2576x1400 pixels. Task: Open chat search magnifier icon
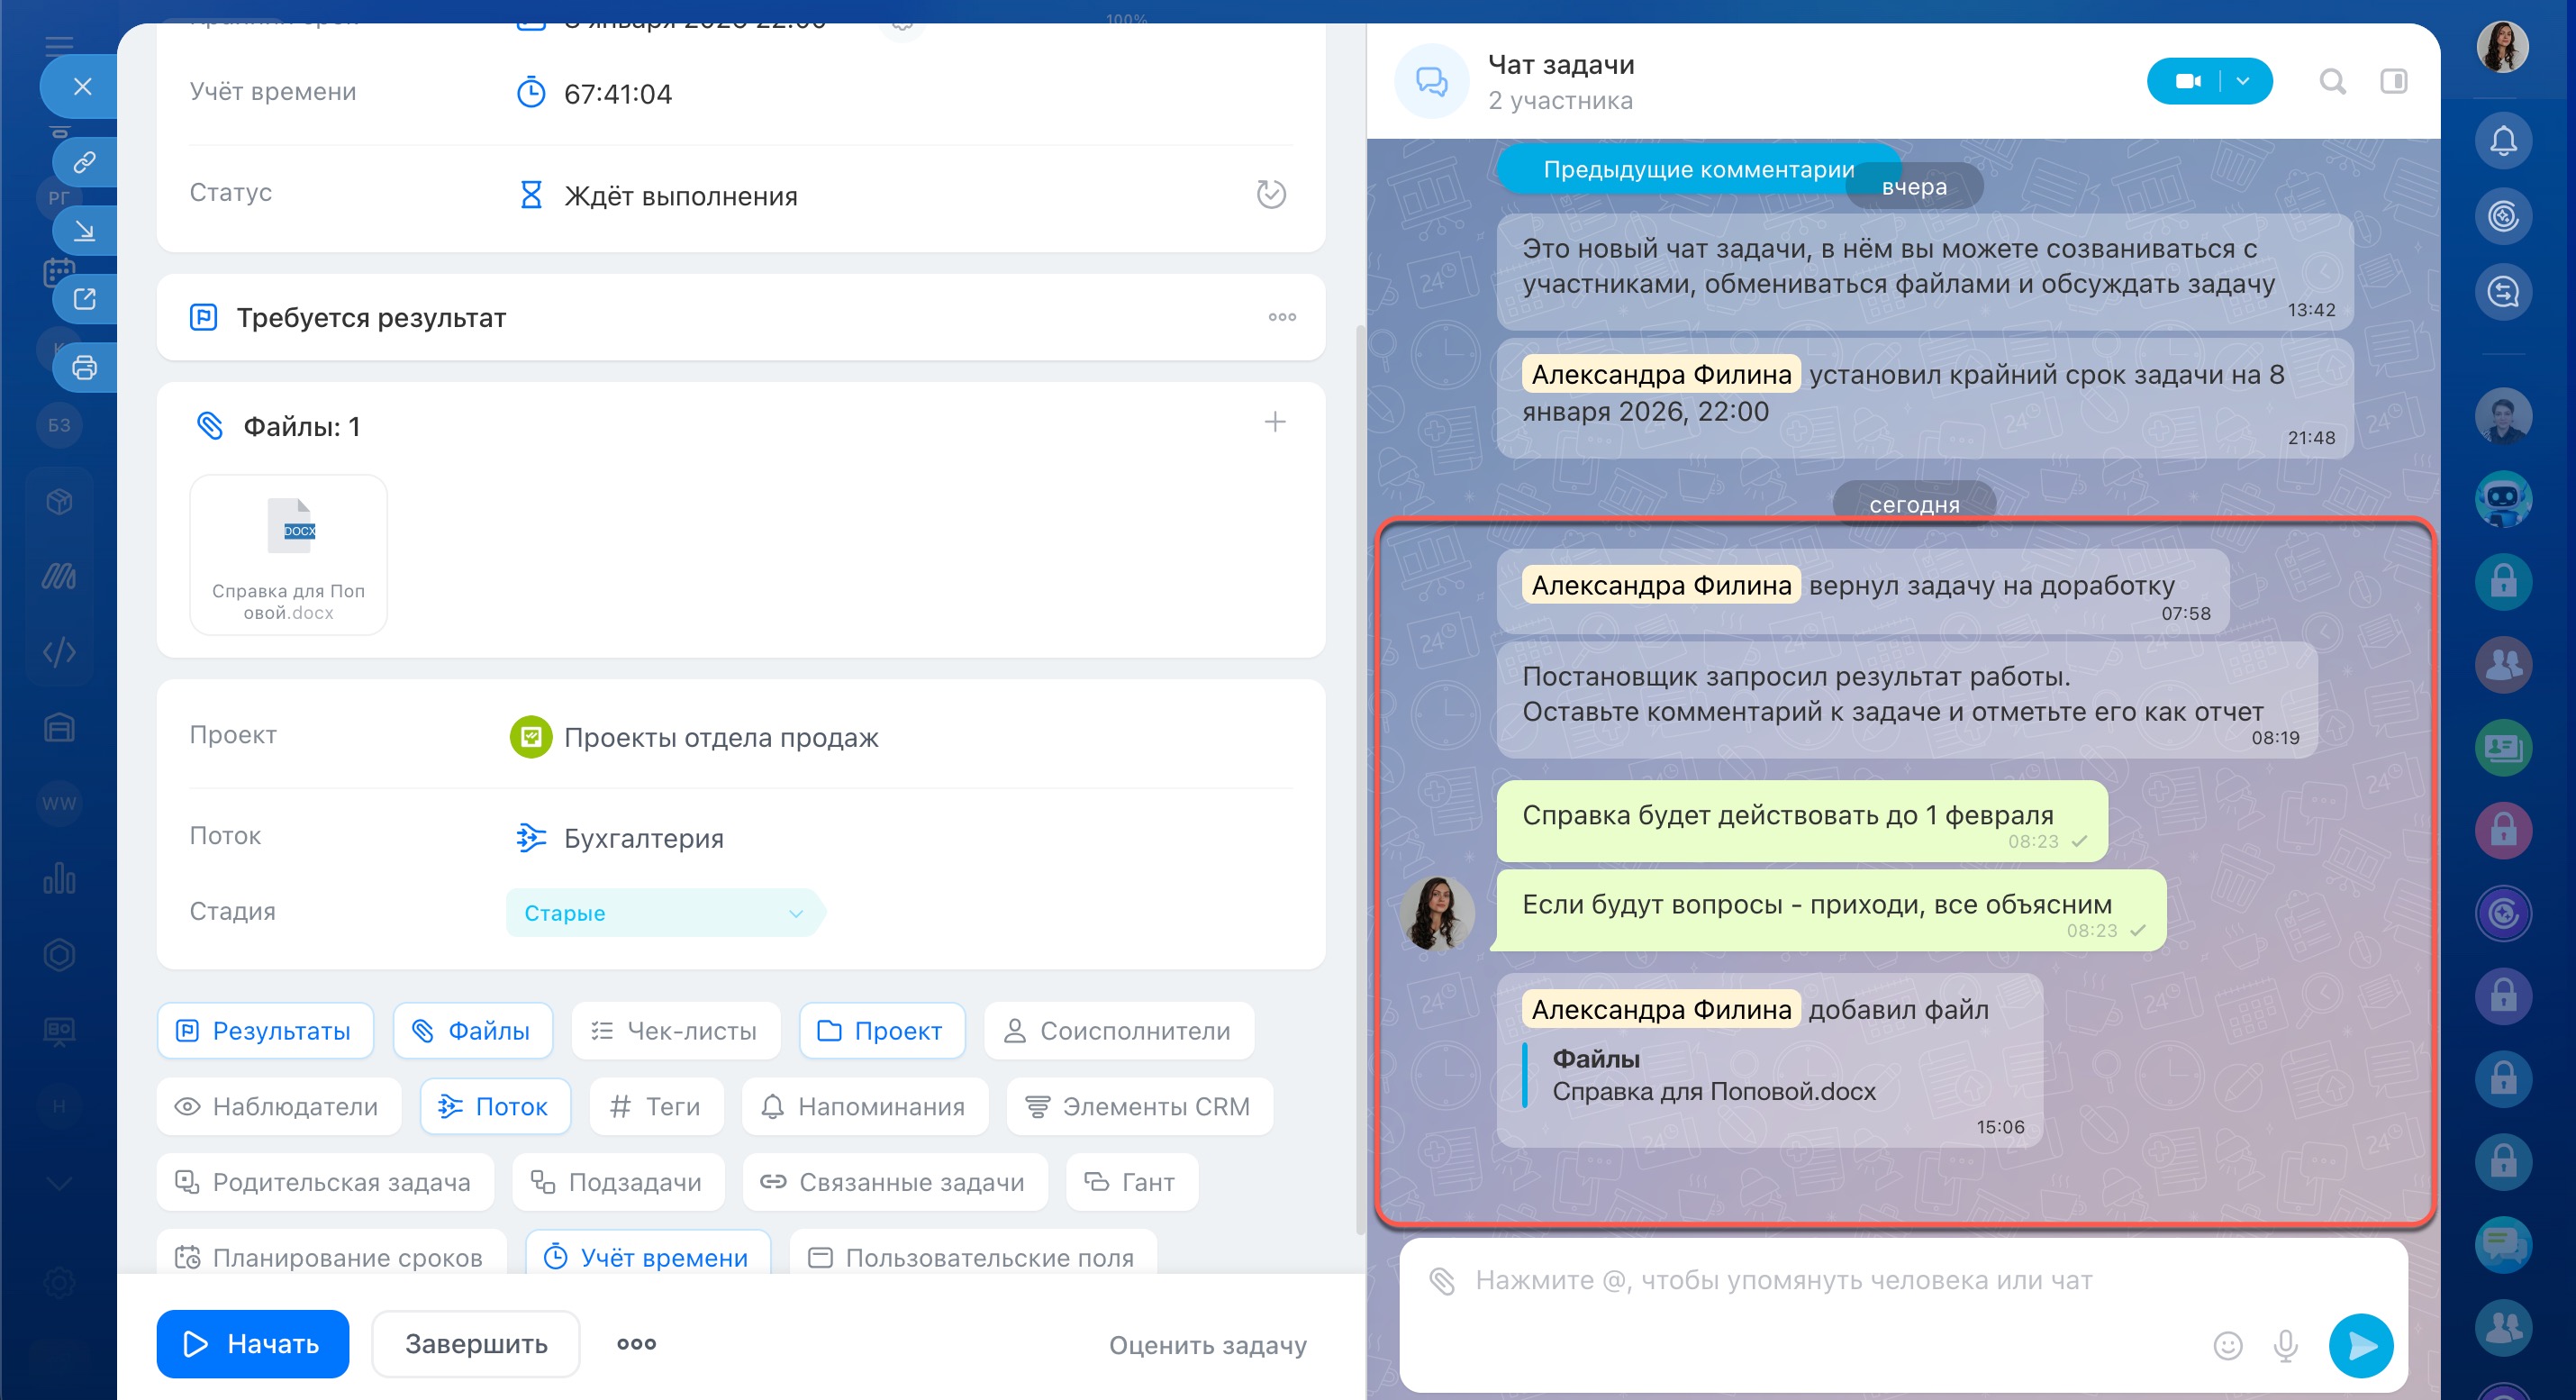2332,81
